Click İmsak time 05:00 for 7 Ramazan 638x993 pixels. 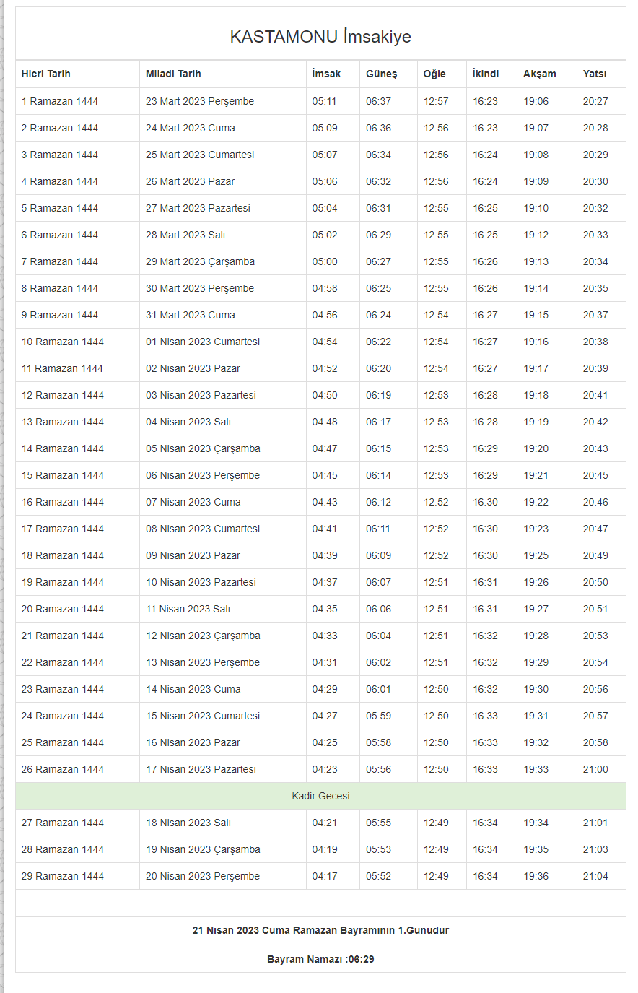pos(325,261)
